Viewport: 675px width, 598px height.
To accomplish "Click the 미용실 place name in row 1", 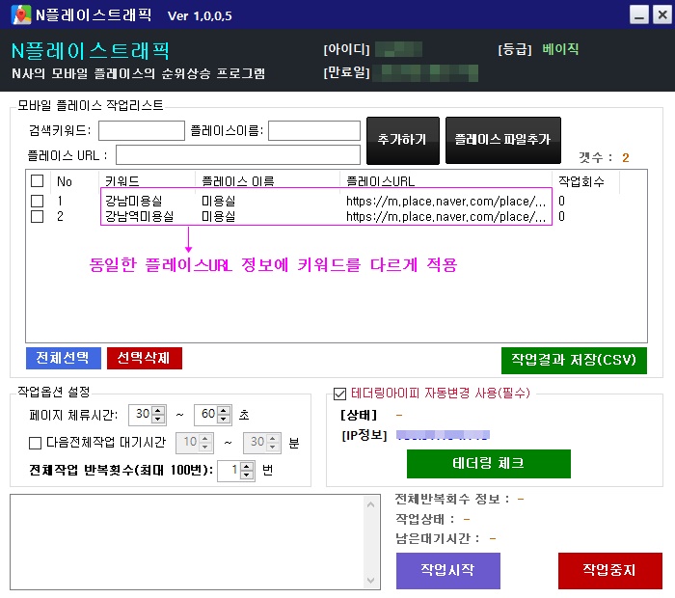I will point(219,201).
